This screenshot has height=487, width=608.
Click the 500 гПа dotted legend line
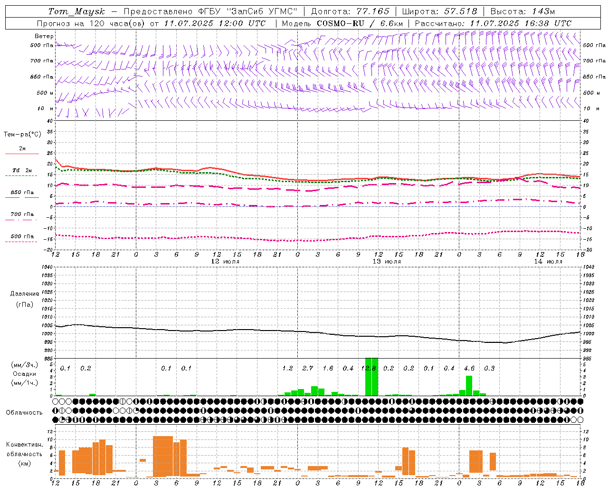[21, 242]
